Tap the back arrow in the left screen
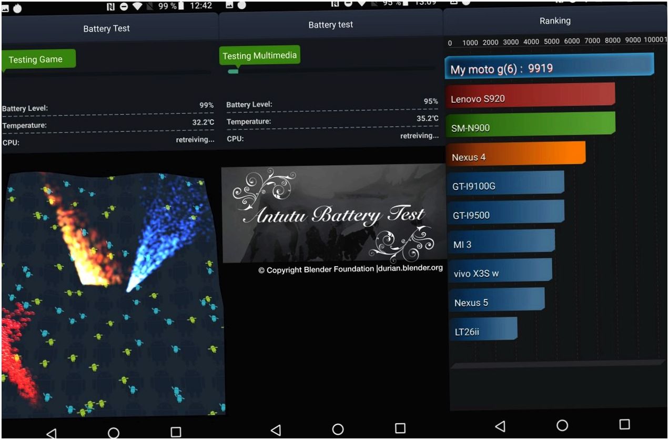Image resolution: width=669 pixels, height=440 pixels. pyautogui.click(x=51, y=433)
